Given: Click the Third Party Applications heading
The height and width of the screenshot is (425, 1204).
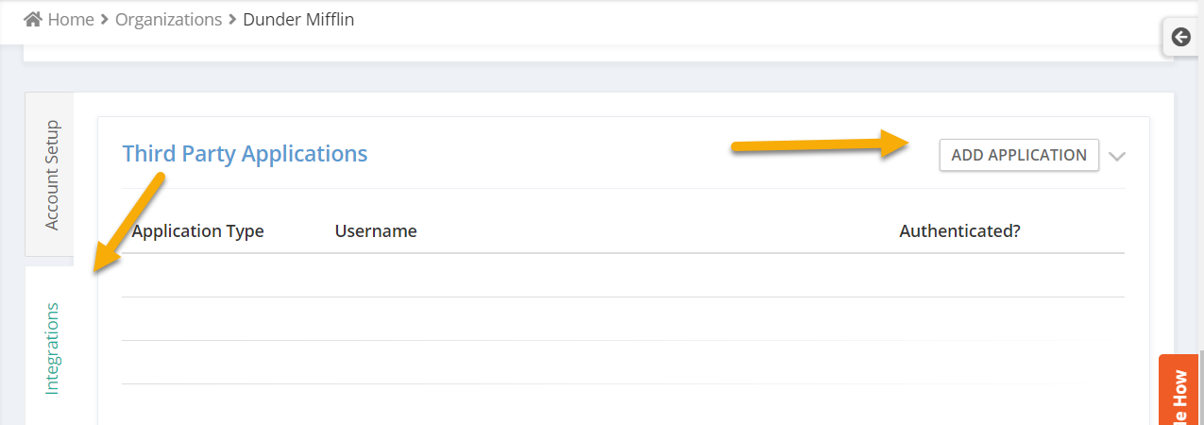Looking at the screenshot, I should 245,153.
